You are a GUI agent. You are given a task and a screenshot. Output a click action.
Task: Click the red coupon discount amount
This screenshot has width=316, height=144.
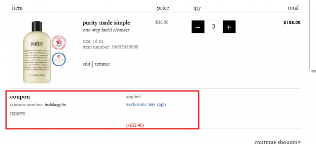click(x=135, y=125)
